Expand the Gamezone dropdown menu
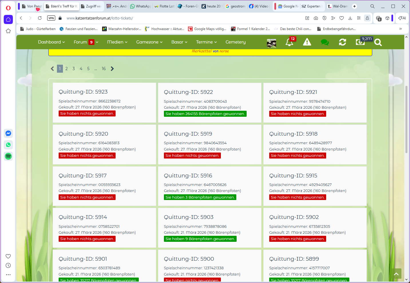 click(x=149, y=42)
